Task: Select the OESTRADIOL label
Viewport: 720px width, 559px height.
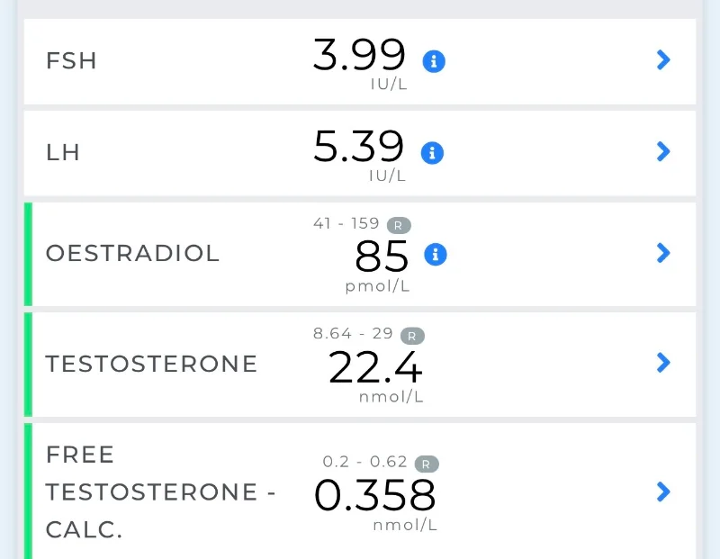Action: click(x=132, y=253)
